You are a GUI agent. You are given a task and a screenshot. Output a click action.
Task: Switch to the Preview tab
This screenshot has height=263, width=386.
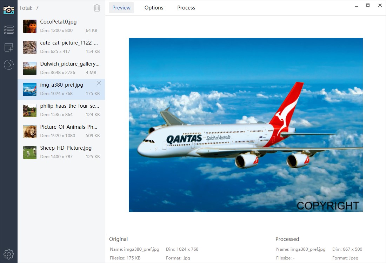(121, 8)
